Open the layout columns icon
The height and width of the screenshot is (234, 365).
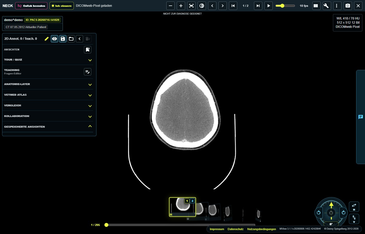[x=316, y=6]
